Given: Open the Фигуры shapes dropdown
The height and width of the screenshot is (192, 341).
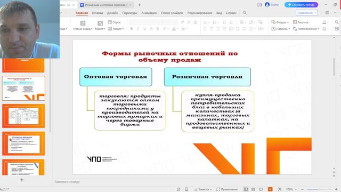Looking at the screenshot, I should 280,22.
